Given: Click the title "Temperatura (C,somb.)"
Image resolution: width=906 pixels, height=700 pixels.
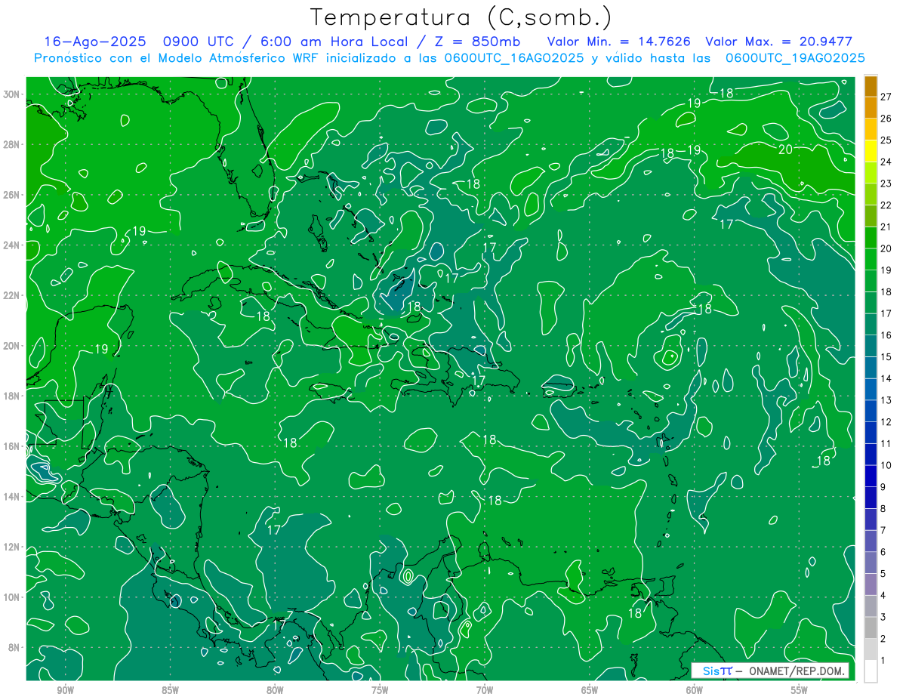Looking at the screenshot, I should [461, 17].
